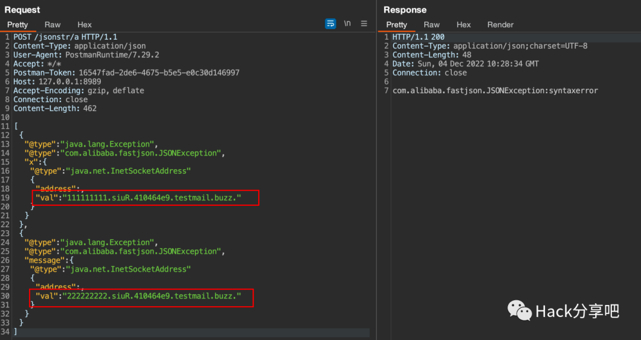Click the Response Content-Length: 48 line
Viewport: 641px width, 340px height.
pos(432,55)
